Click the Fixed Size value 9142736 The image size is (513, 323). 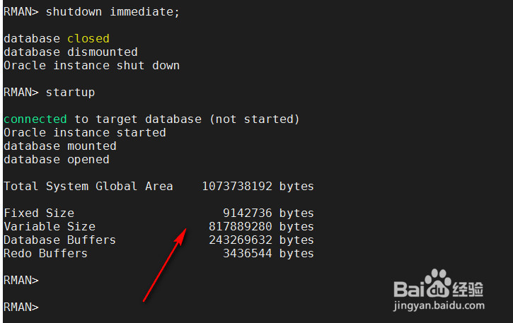pos(248,213)
